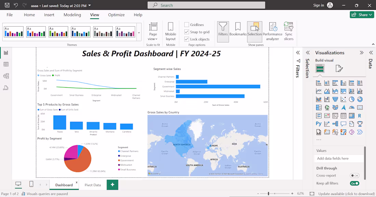Select the gauge visual icon
The width and height of the screenshot is (376, 197).
[x=352, y=107]
